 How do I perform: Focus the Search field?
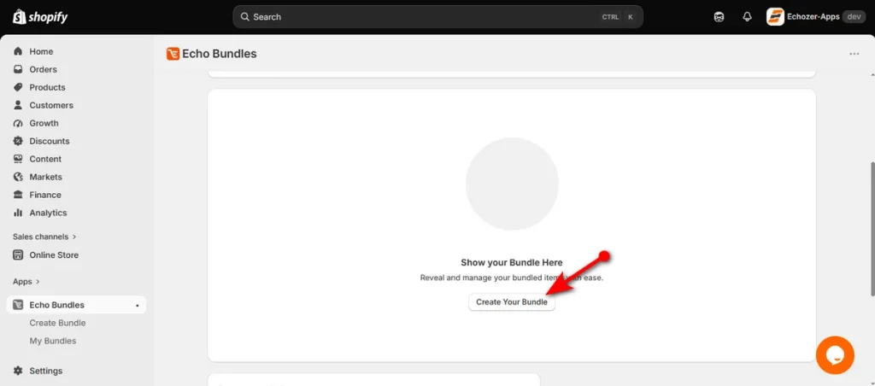pyautogui.click(x=438, y=17)
